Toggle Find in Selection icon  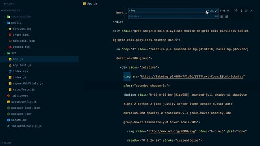(246, 11)
